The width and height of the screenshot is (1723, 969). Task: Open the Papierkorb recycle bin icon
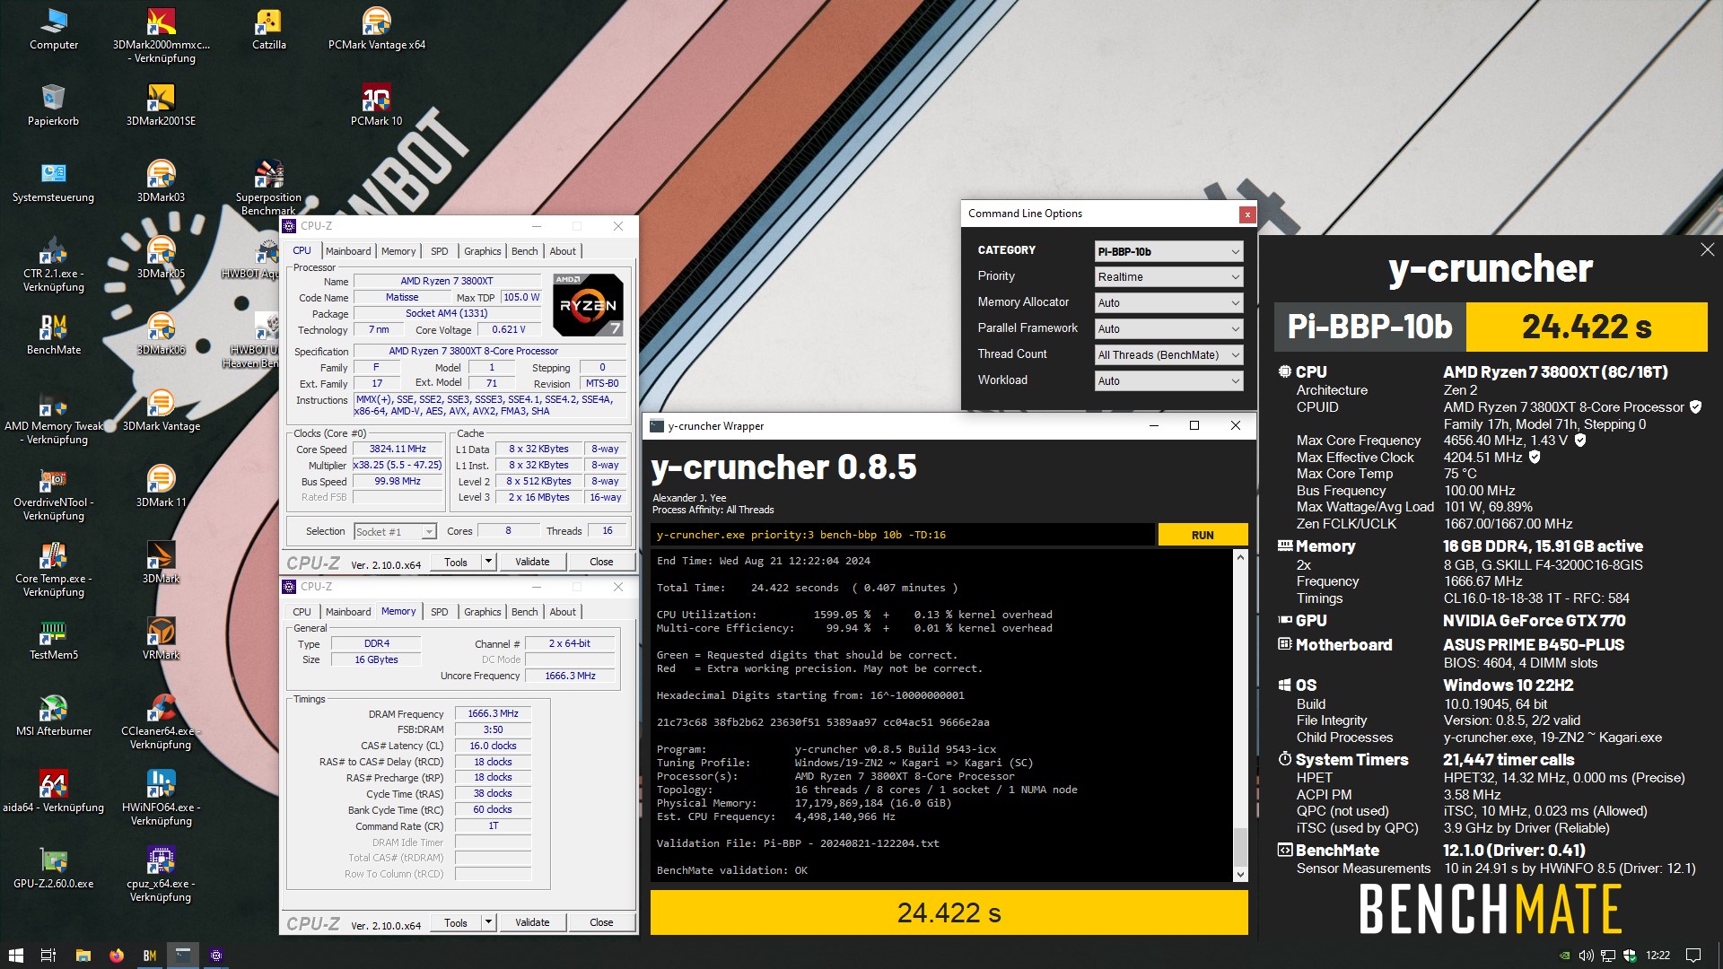point(53,106)
